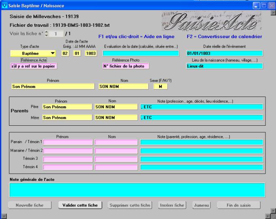
Task: Click the Référence Photo input field
Action: click(126, 66)
